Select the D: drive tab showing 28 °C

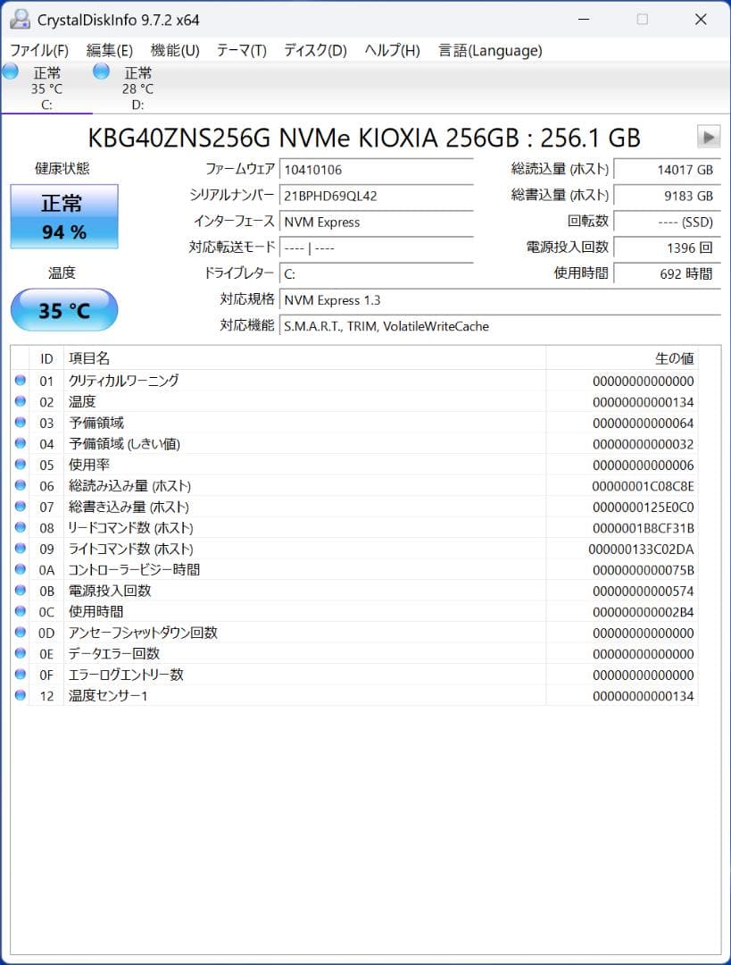pyautogui.click(x=137, y=88)
